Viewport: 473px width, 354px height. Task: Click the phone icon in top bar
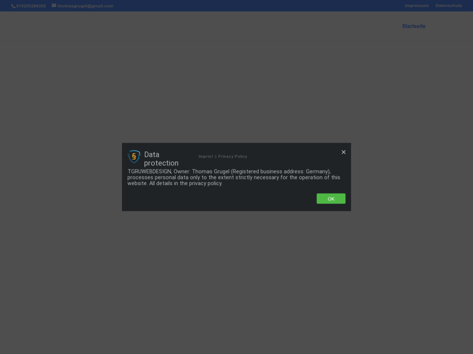tap(13, 6)
